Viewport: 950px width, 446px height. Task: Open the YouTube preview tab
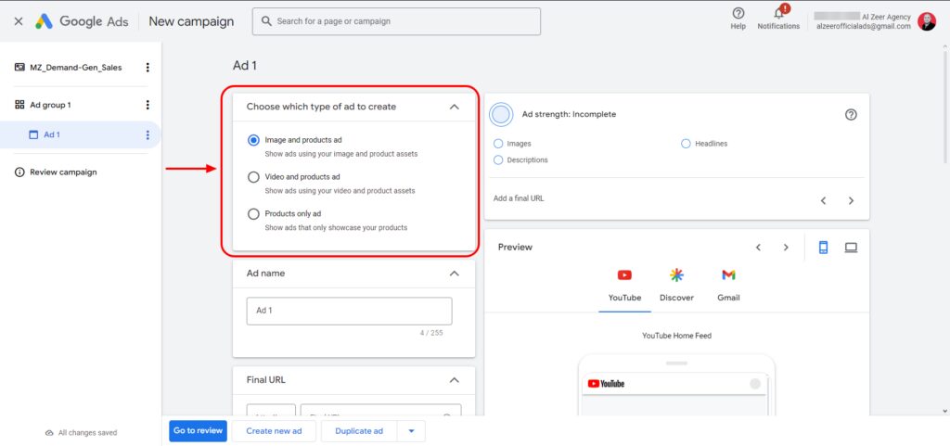[624, 286]
